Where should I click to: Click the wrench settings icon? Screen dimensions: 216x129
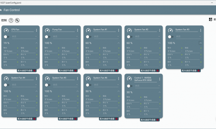[x=17, y=20]
